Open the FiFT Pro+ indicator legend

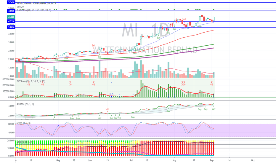pyautogui.click(x=31, y=81)
